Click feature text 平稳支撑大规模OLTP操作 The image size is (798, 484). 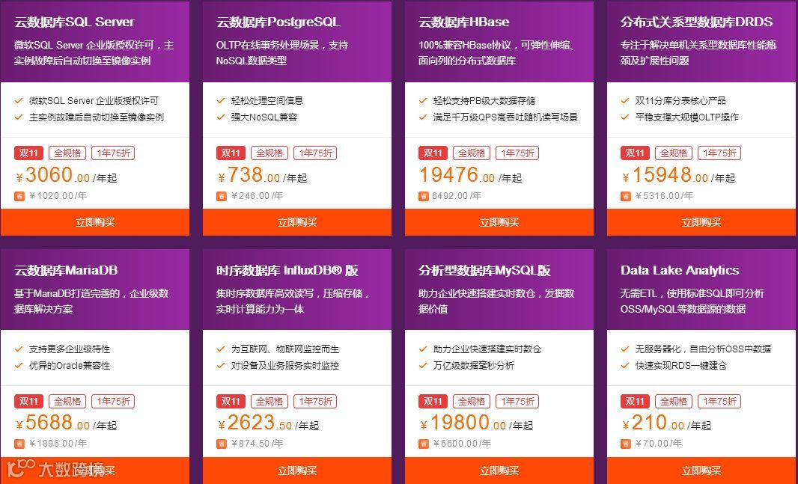click(x=686, y=117)
